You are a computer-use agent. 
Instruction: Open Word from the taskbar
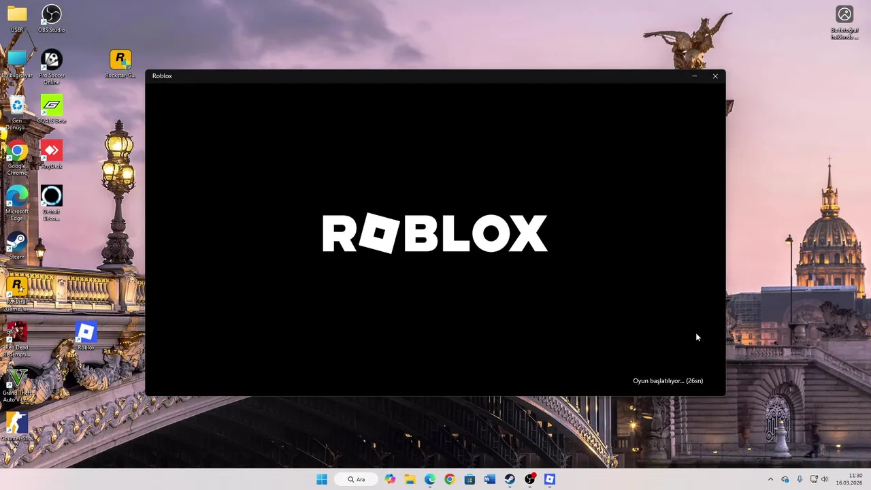click(x=490, y=479)
